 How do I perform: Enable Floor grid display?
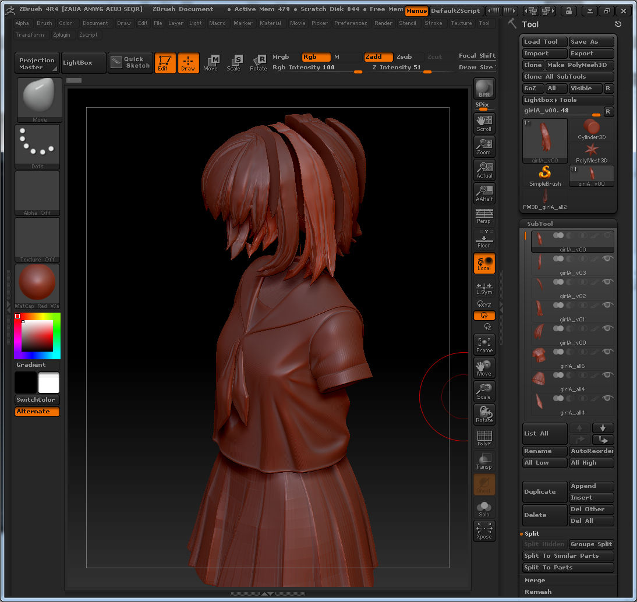point(484,239)
